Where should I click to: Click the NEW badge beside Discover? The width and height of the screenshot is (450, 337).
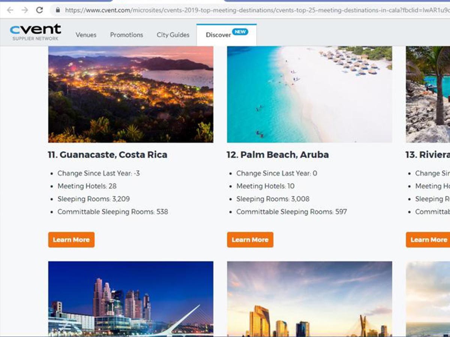(240, 32)
